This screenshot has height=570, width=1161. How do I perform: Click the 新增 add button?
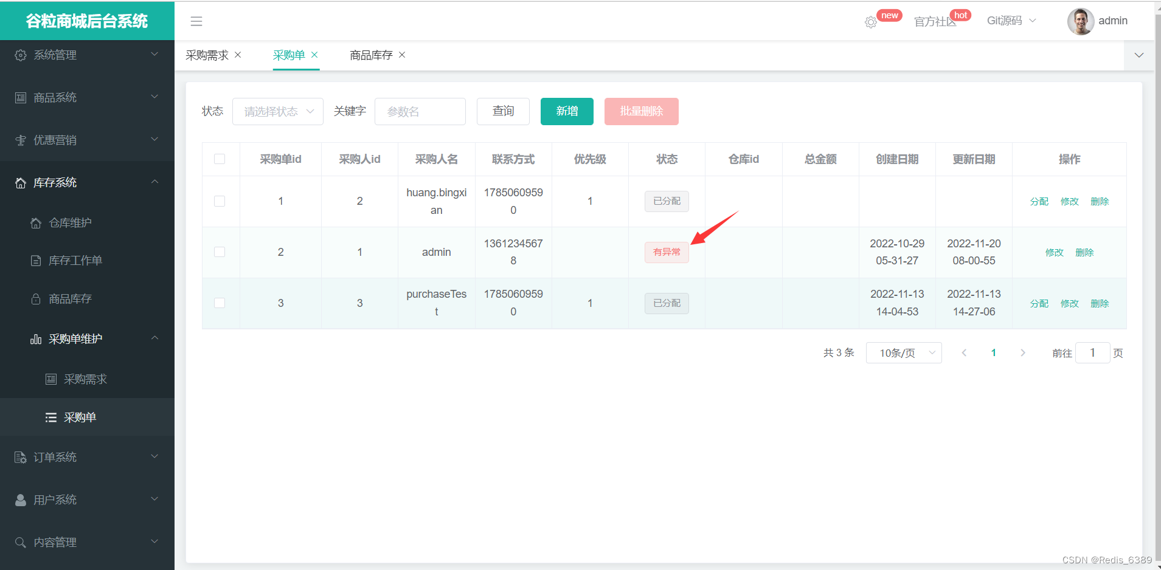(567, 112)
